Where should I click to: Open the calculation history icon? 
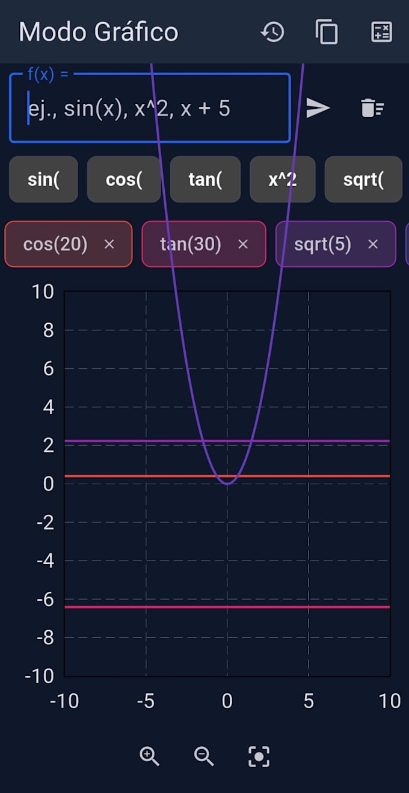272,32
